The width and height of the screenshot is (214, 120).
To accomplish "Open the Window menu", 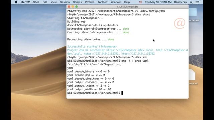I will [x=116, y=2].
